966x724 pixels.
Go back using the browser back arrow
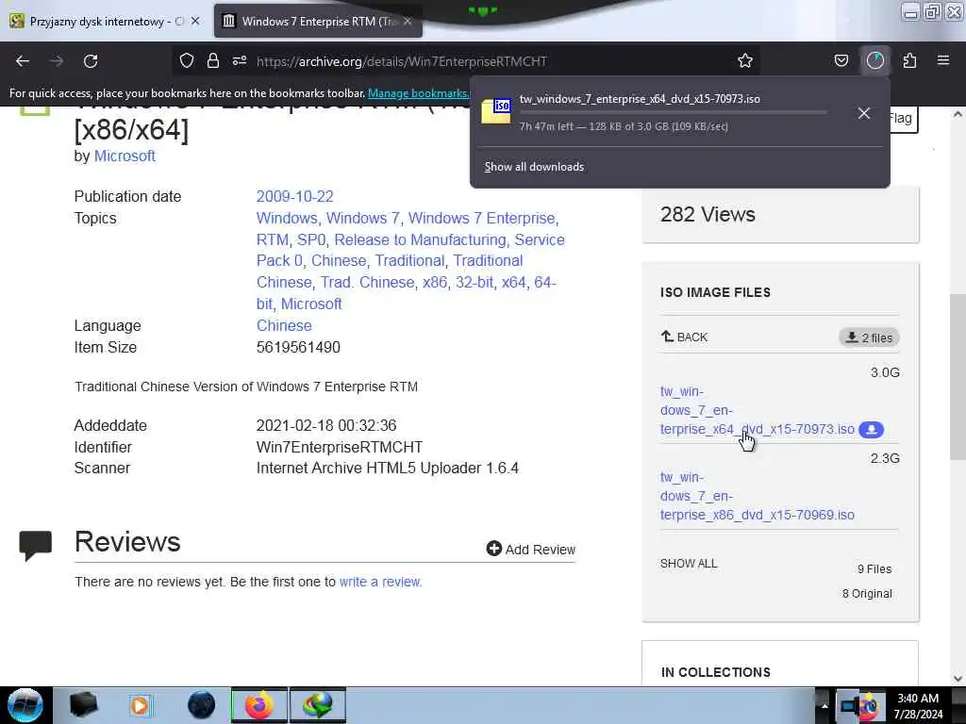pos(23,61)
